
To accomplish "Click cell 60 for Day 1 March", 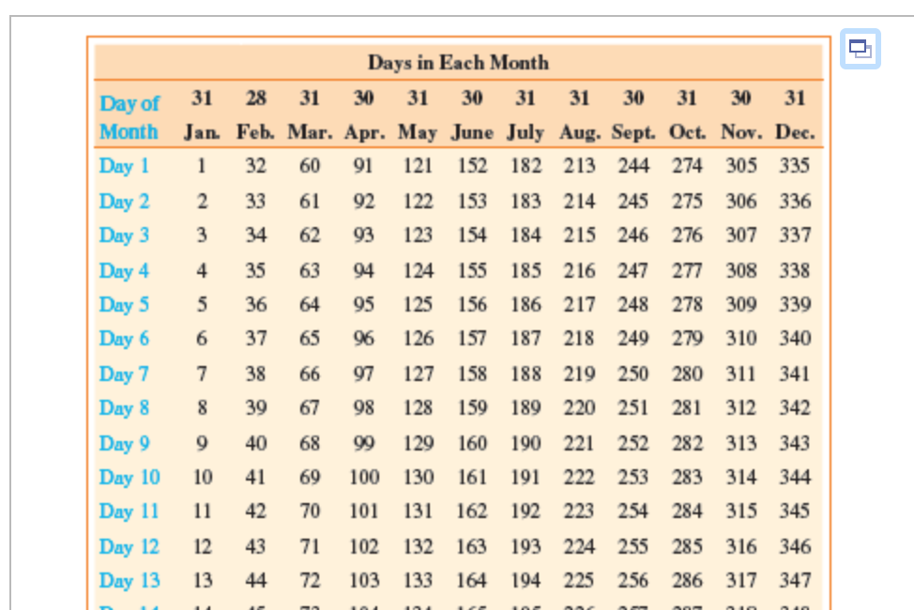I will pyautogui.click(x=310, y=166).
